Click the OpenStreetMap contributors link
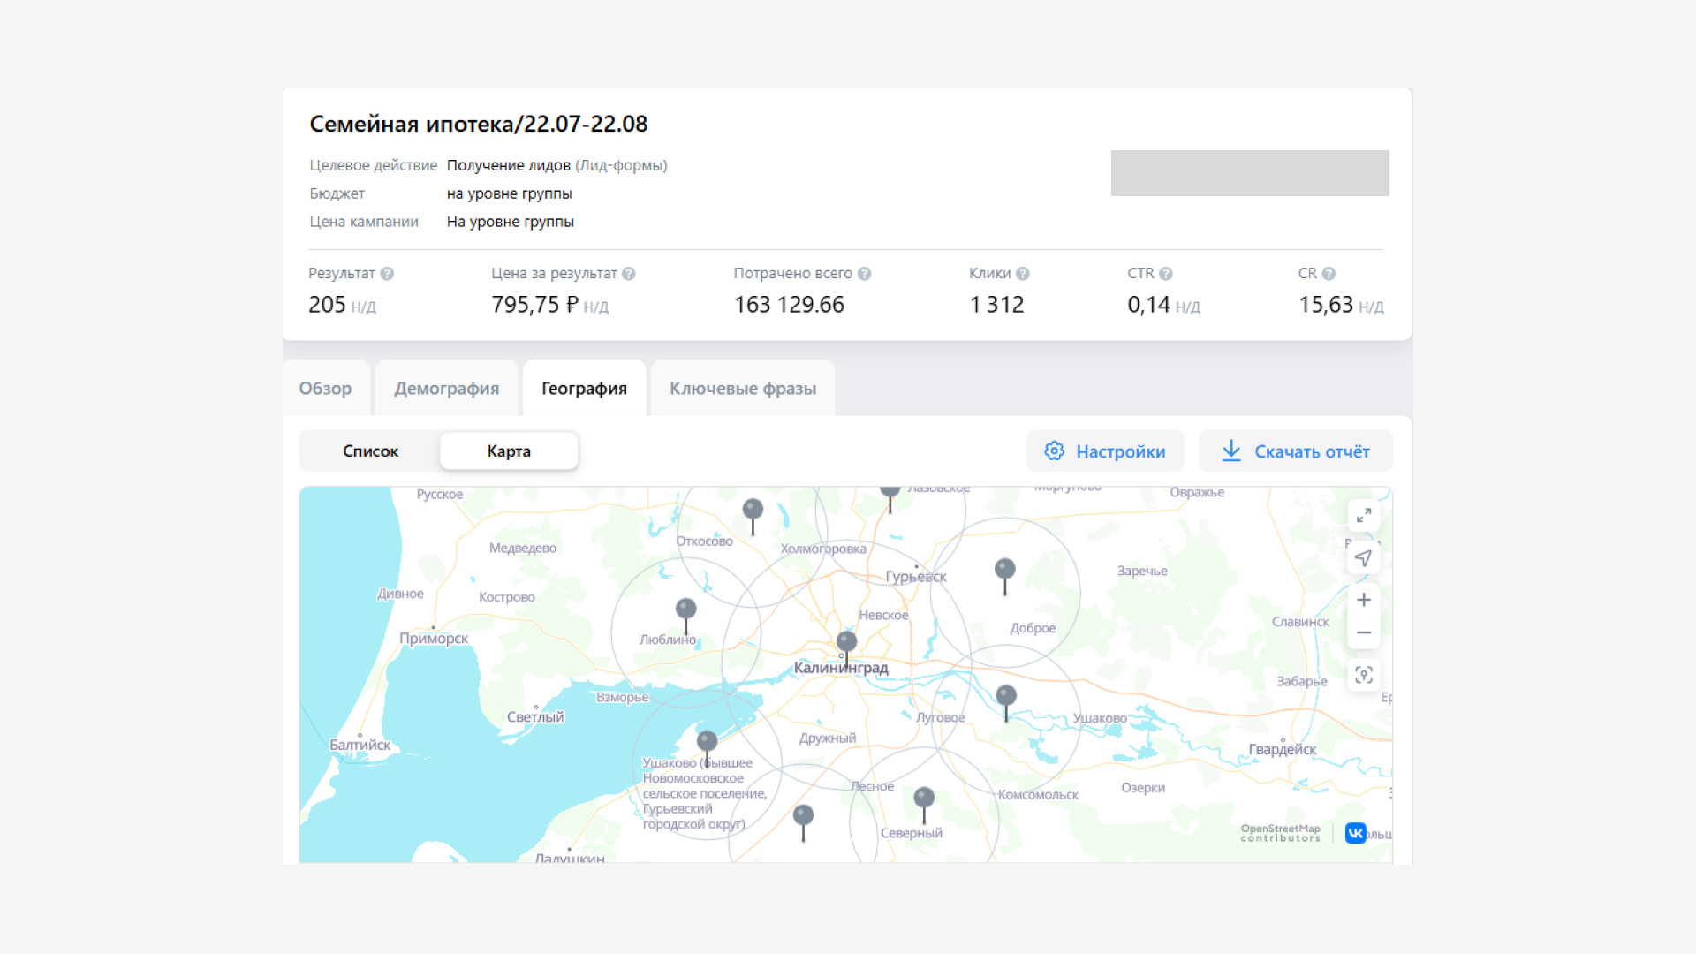This screenshot has width=1696, height=954. [x=1280, y=833]
